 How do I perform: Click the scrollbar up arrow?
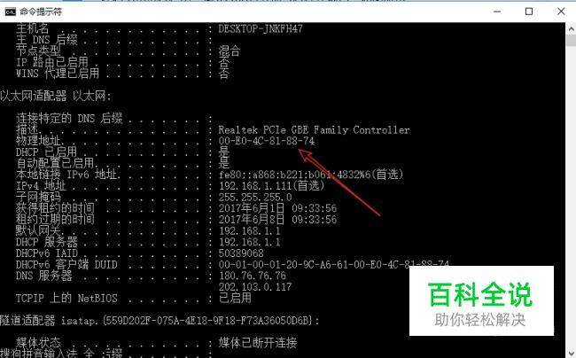[571, 29]
